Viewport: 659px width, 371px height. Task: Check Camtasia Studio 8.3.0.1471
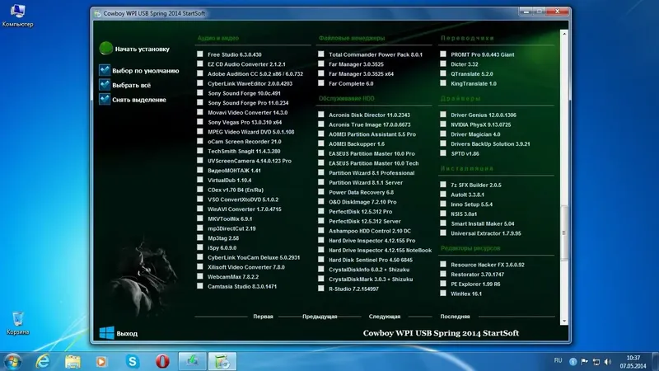tap(200, 286)
